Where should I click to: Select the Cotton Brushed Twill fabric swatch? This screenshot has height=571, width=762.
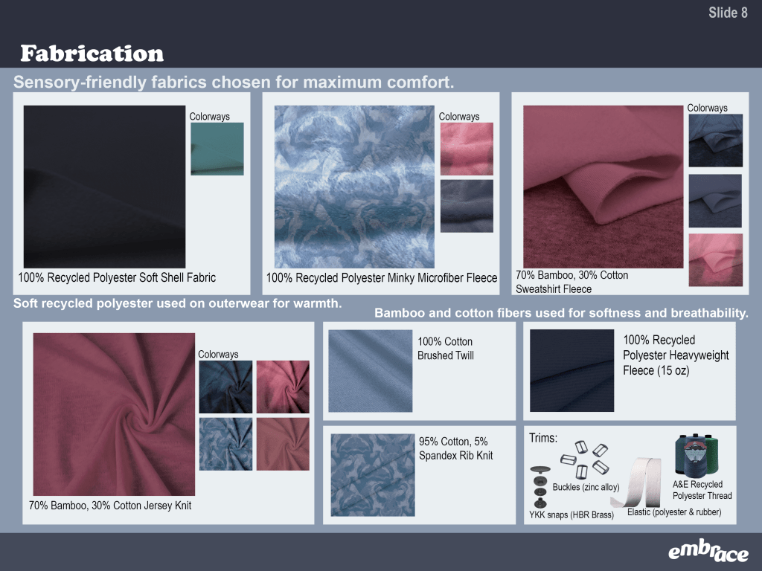370,370
